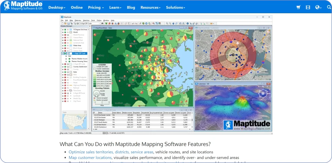Toggle visibility of Water Area layer
The width and height of the screenshot is (332, 163).
click(x=65, y=45)
